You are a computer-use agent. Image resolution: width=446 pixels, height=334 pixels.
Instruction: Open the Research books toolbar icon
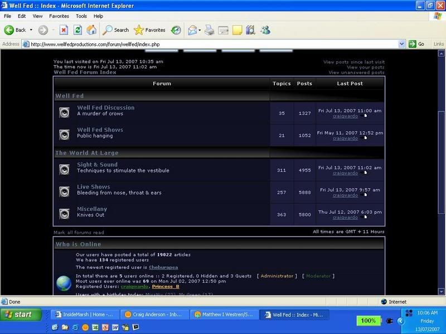250,30
